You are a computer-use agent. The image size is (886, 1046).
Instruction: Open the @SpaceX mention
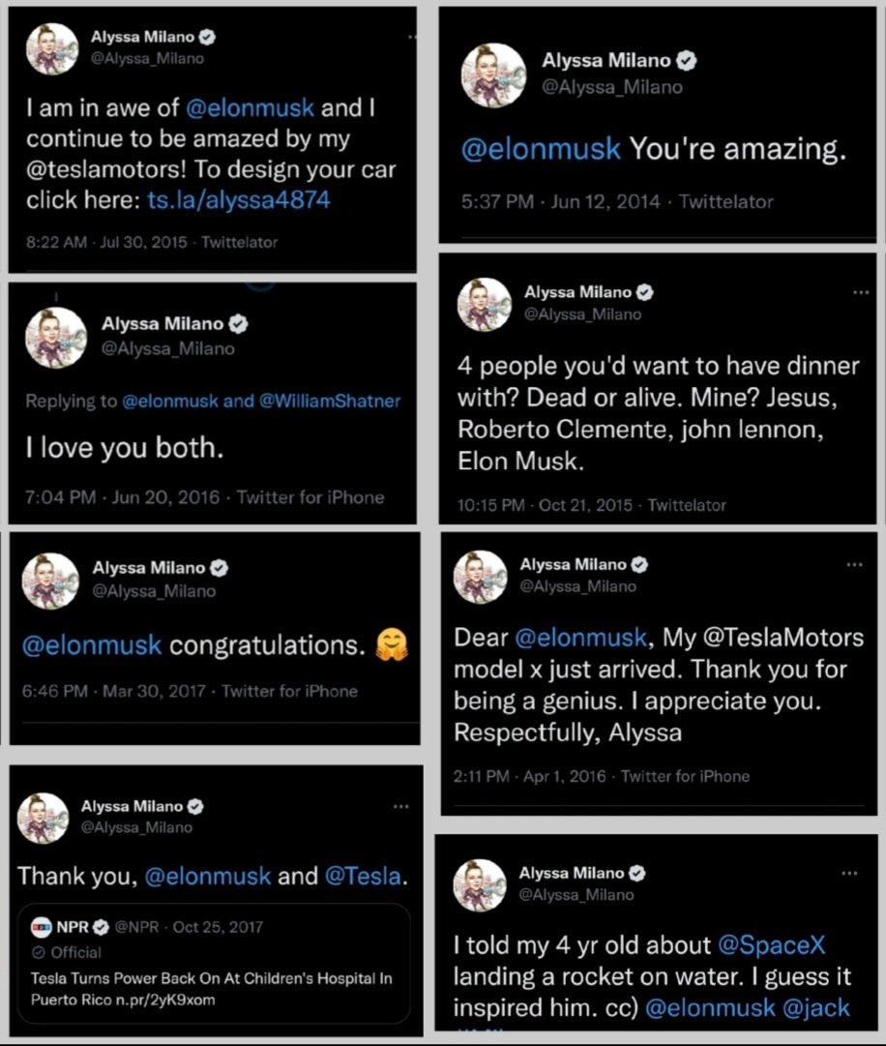point(771,945)
